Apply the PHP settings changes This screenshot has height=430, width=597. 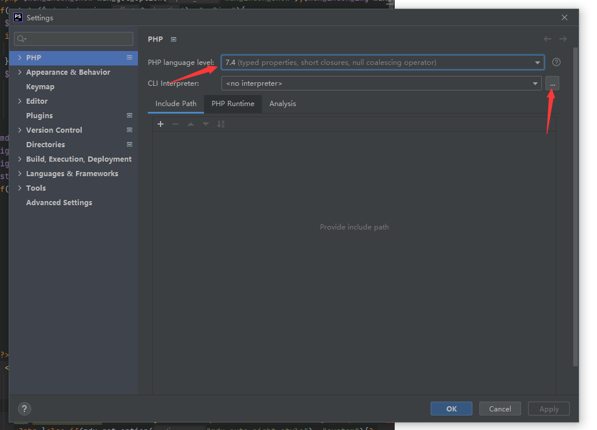[x=548, y=409]
